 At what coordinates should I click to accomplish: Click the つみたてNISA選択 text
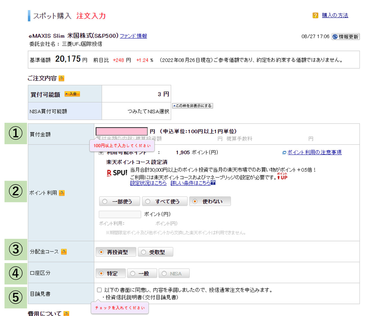point(148,112)
